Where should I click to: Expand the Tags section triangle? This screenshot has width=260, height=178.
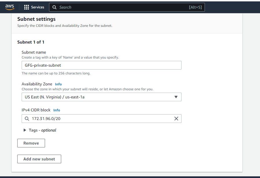point(25,130)
